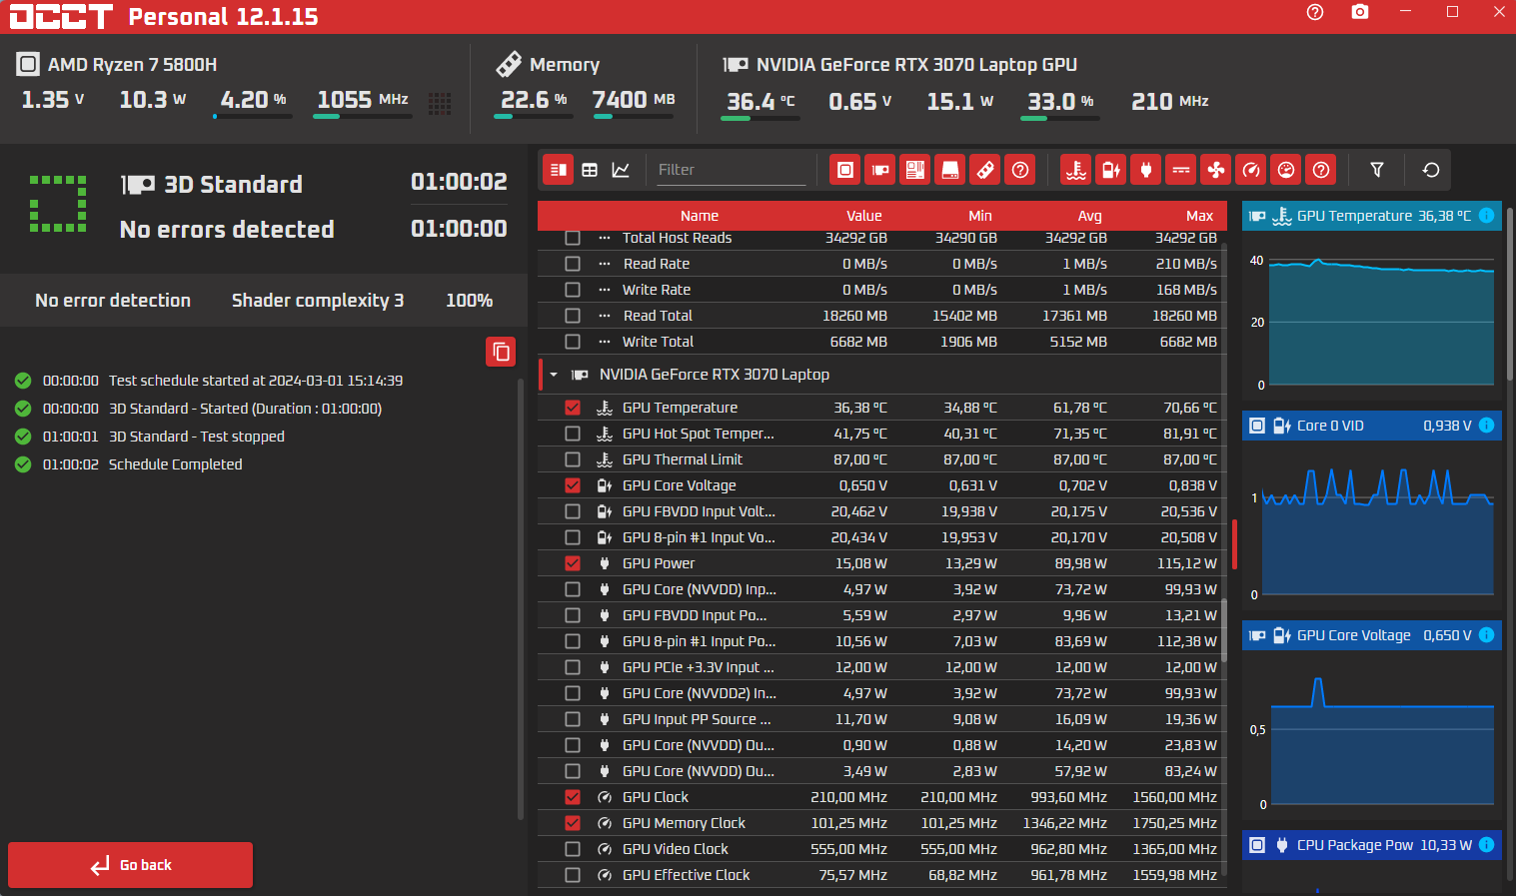1516x896 pixels.
Task: Check the Write Total checkbox
Action: [573, 342]
